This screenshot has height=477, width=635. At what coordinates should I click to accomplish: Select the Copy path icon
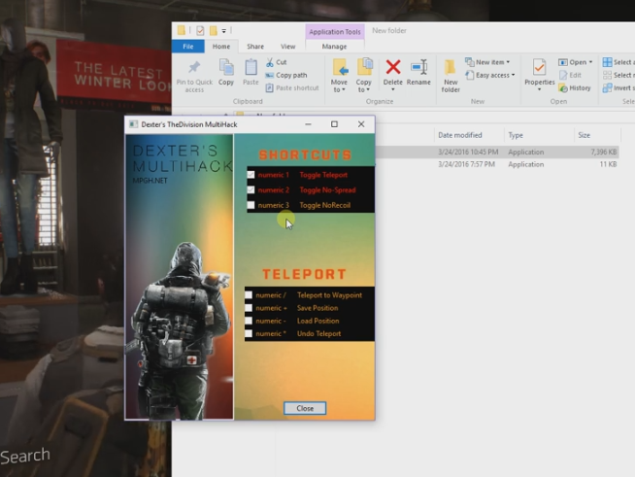pyautogui.click(x=269, y=75)
